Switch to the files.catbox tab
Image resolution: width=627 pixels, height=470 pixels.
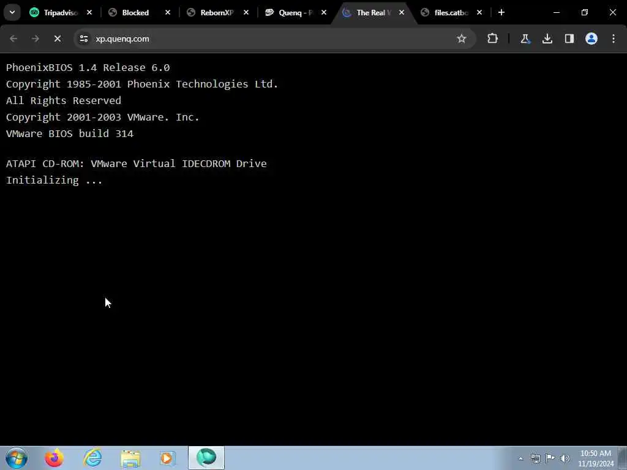point(451,13)
